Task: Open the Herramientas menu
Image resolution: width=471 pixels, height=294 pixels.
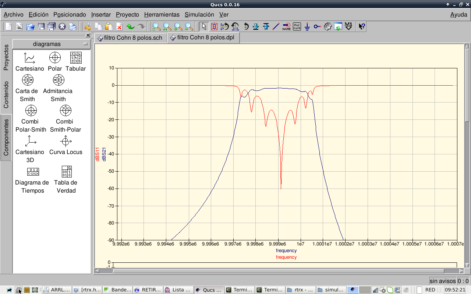Action: pyautogui.click(x=162, y=15)
